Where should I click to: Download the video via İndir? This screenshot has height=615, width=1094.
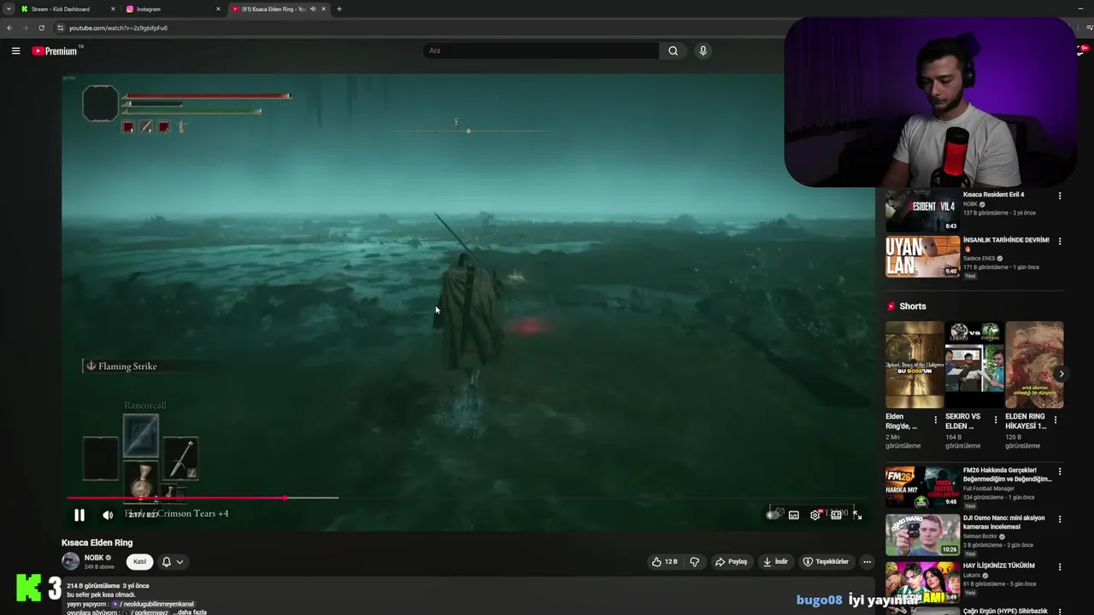[x=776, y=562]
